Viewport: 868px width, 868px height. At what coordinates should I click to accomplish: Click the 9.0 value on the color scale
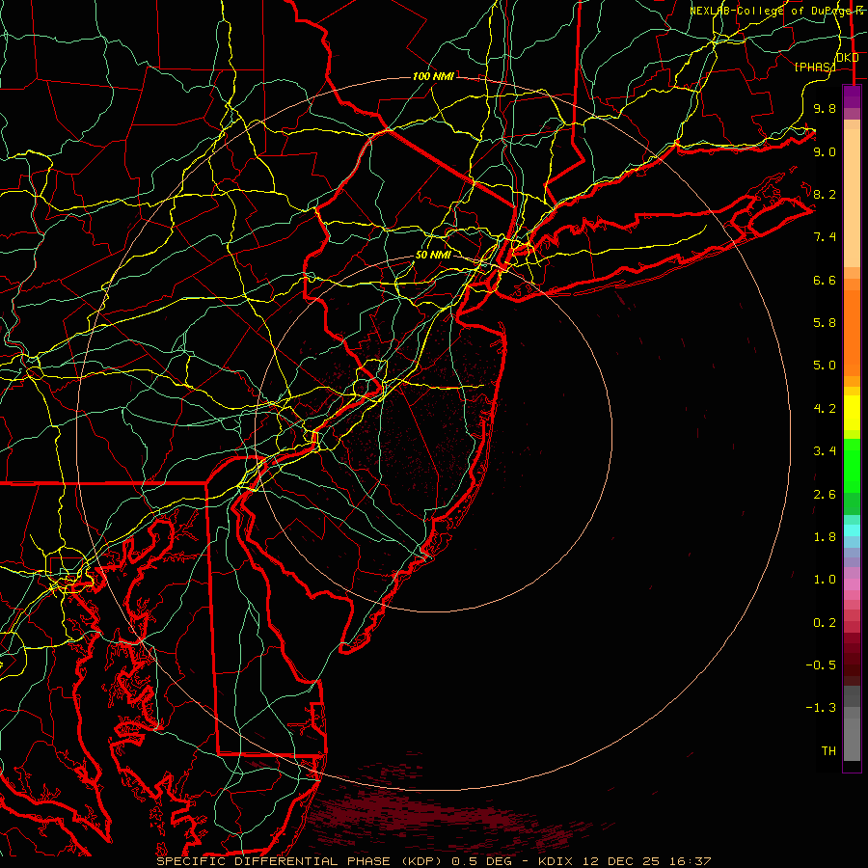[825, 151]
